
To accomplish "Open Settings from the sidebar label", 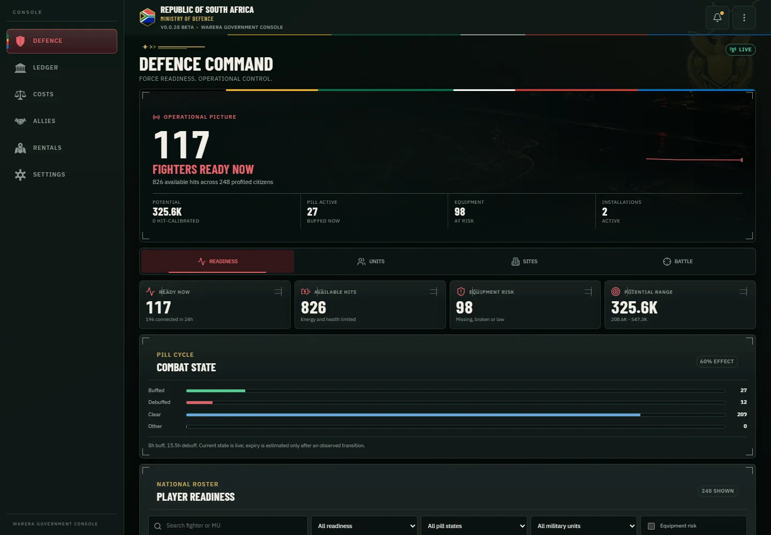I will coord(49,175).
